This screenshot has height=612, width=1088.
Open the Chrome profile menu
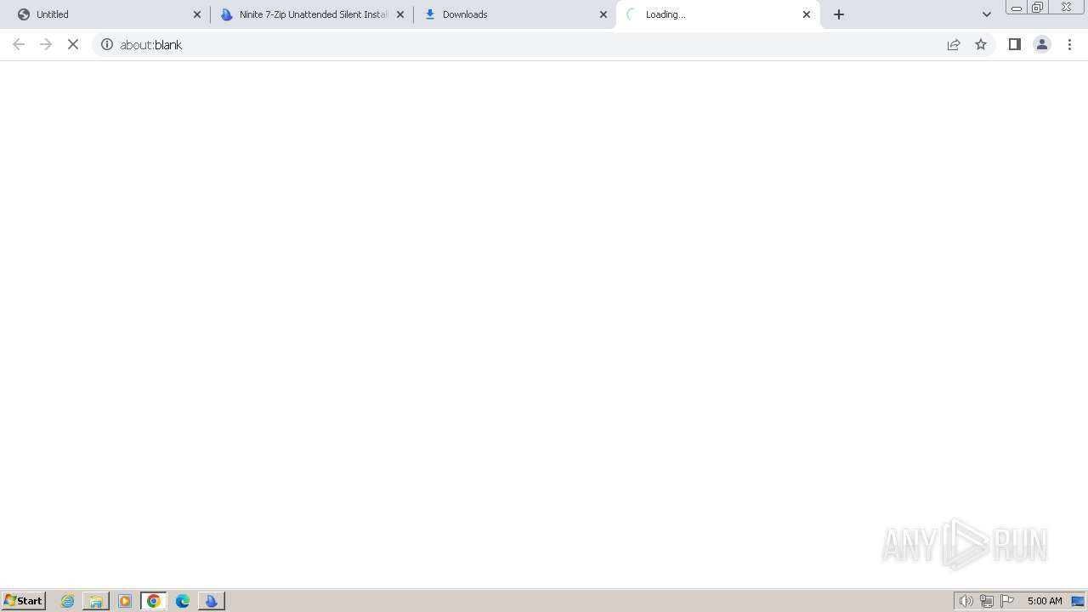point(1042,44)
